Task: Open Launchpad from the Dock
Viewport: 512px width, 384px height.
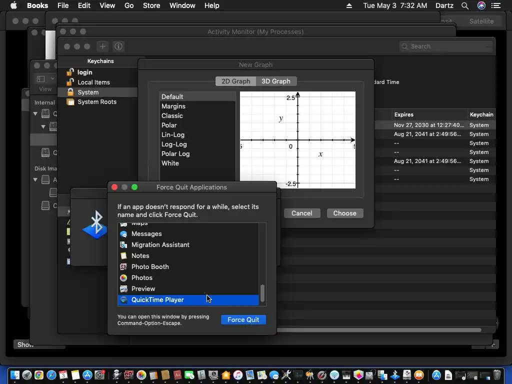Action: click(x=27, y=375)
